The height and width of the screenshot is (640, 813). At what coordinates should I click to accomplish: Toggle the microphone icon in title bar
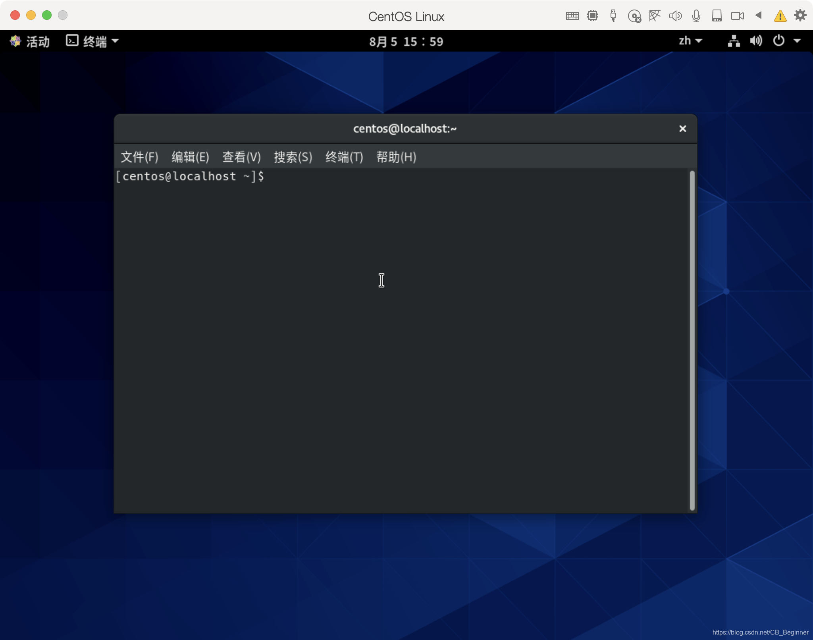tap(696, 16)
